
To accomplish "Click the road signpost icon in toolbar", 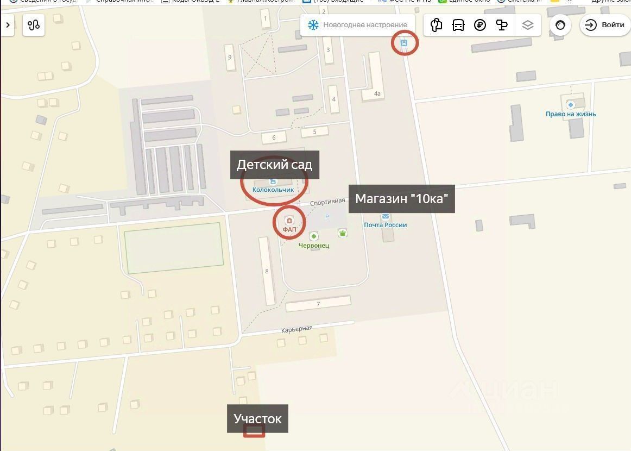I will (x=501, y=25).
